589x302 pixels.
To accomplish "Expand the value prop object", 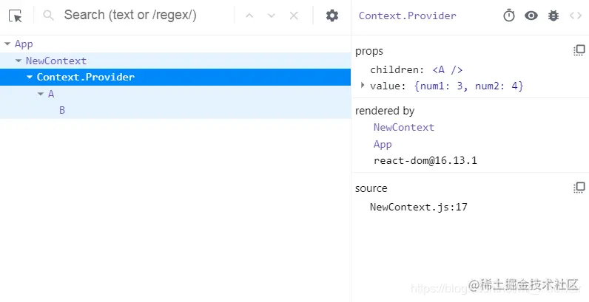I will click(363, 86).
